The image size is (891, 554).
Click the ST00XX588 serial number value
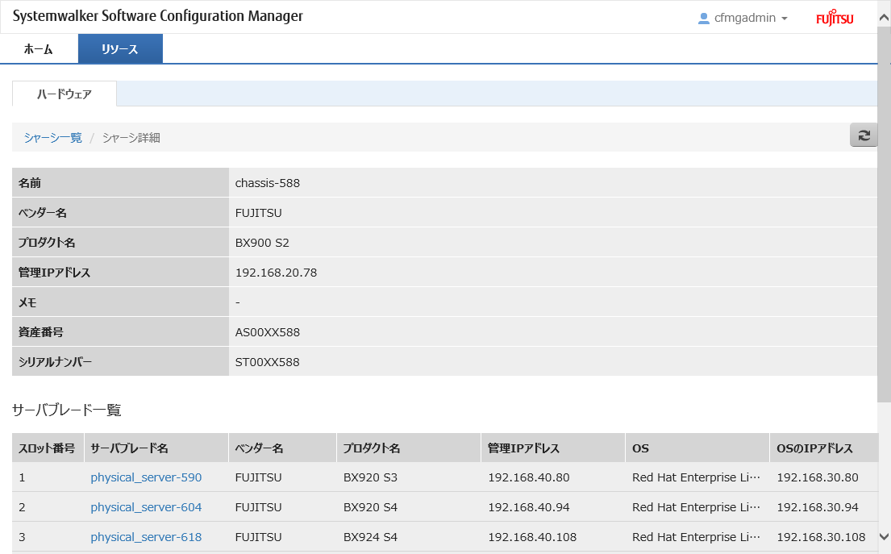tap(267, 362)
